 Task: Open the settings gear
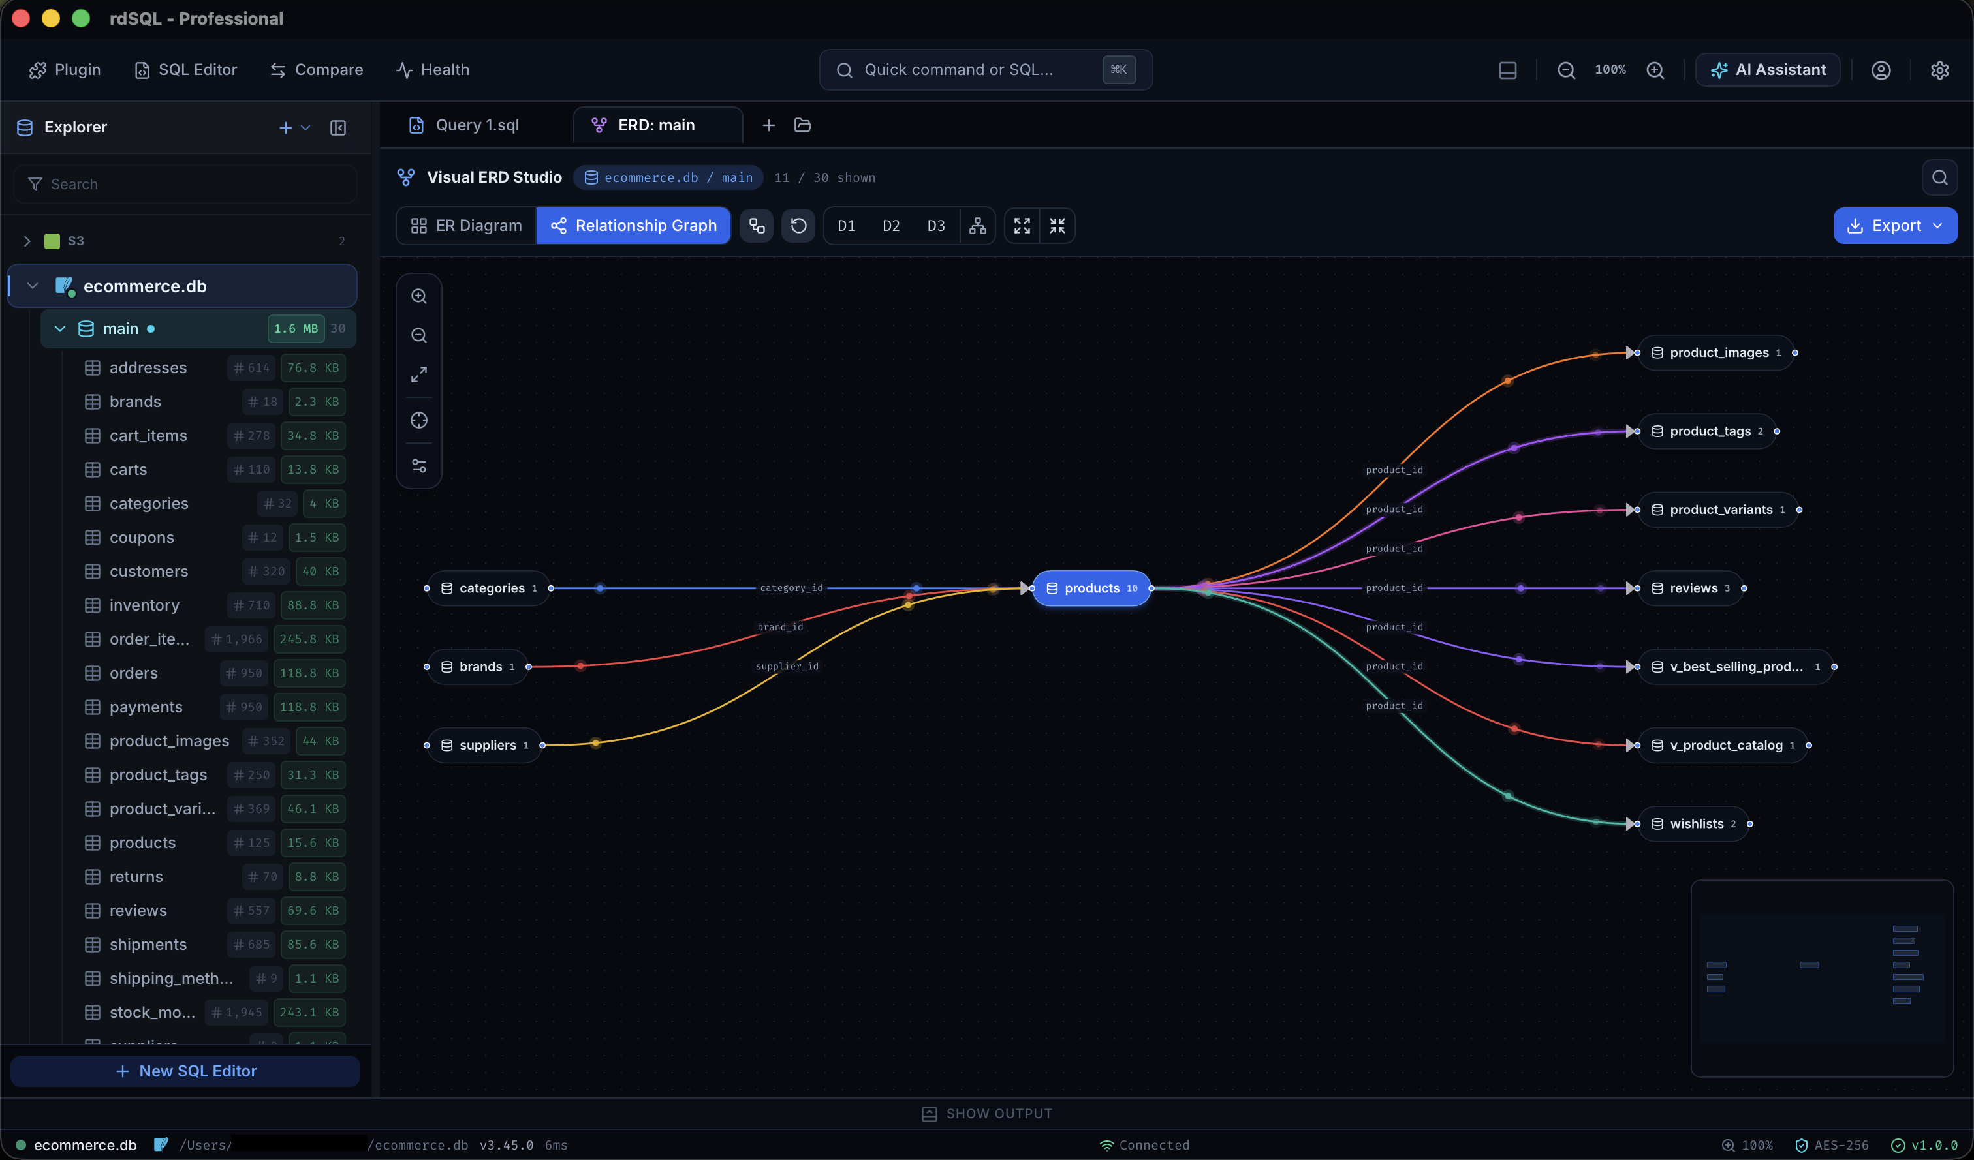click(1939, 70)
